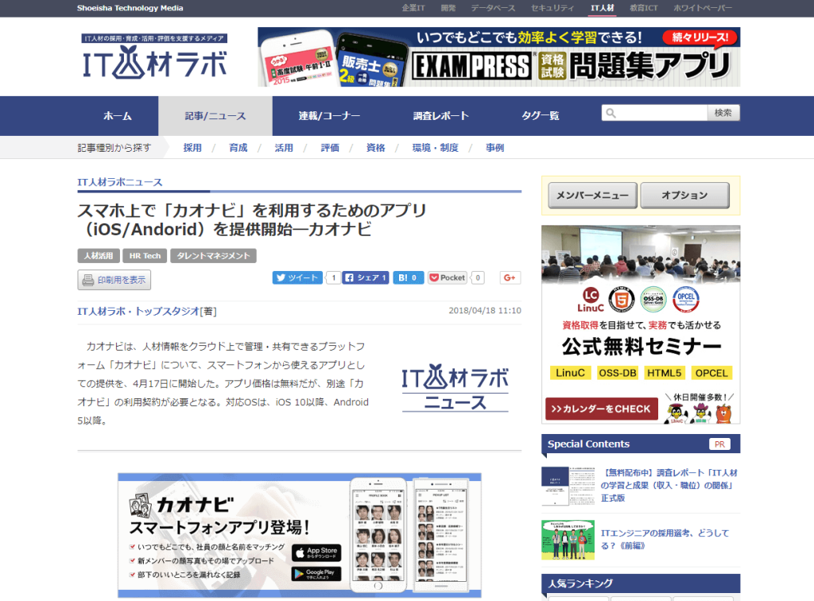This screenshot has height=601, width=814.
Task: Click the PR label in Special Contents
Action: (719, 444)
